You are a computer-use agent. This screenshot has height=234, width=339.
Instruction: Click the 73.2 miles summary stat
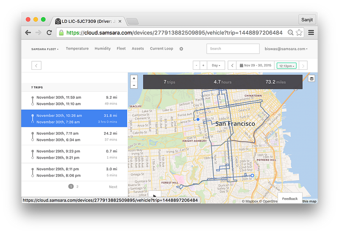[276, 82]
